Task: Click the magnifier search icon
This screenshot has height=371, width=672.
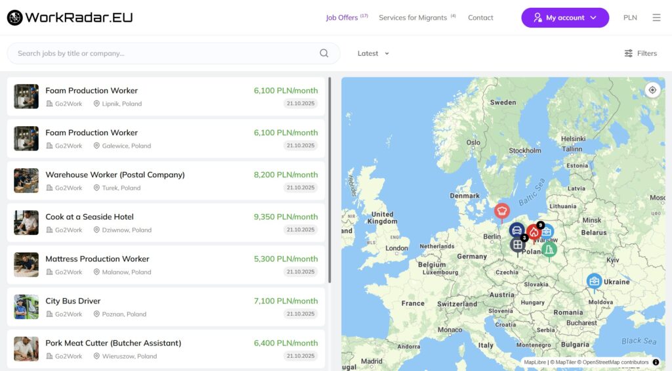Action: pyautogui.click(x=324, y=53)
